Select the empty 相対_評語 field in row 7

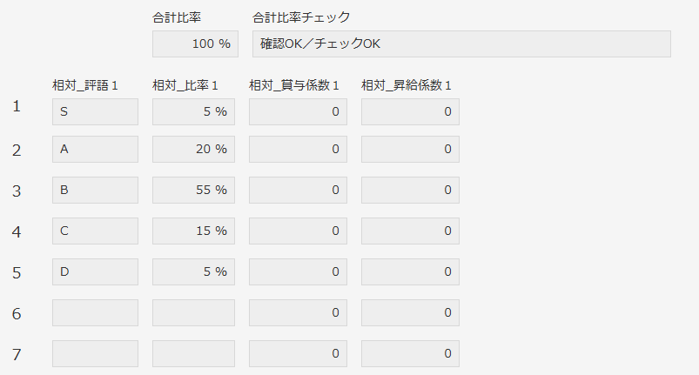point(95,353)
